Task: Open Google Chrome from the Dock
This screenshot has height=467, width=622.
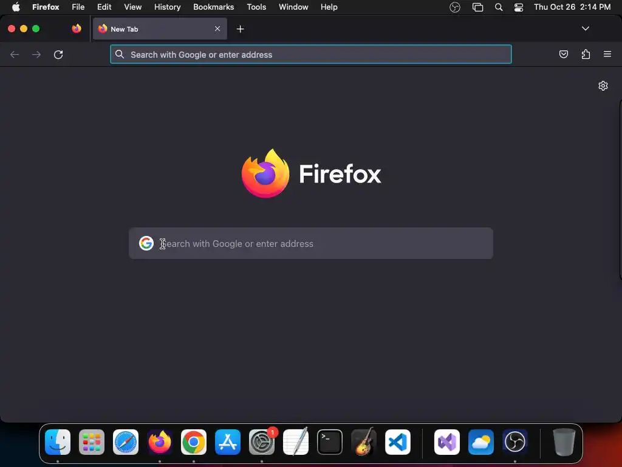Action: [x=194, y=442]
